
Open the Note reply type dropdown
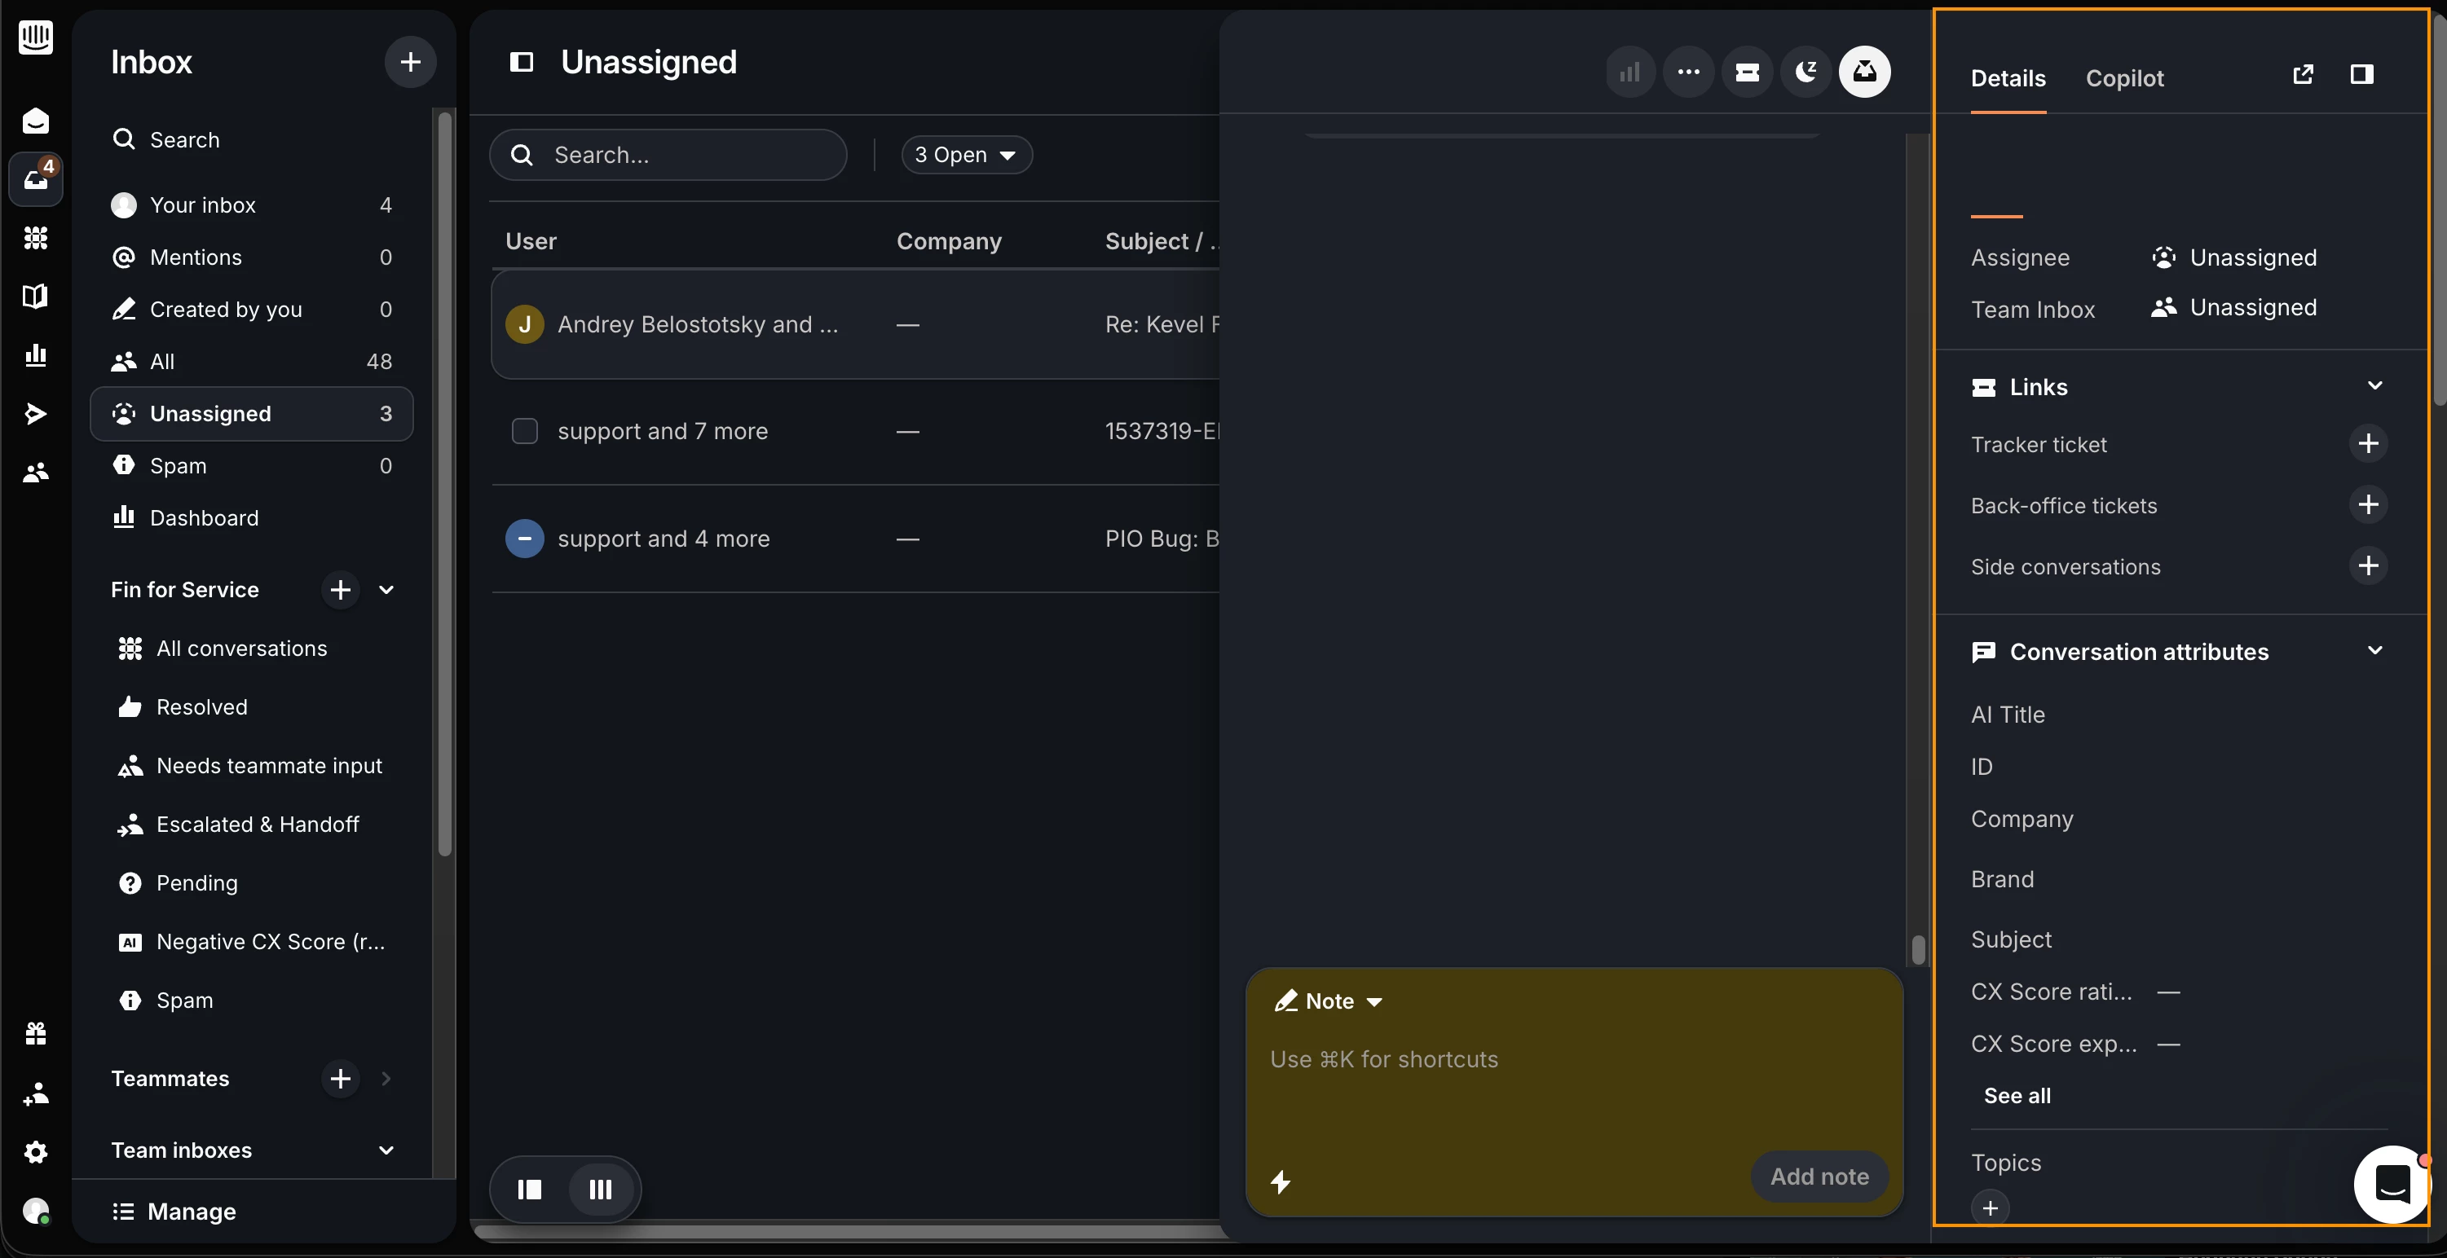point(1329,1001)
